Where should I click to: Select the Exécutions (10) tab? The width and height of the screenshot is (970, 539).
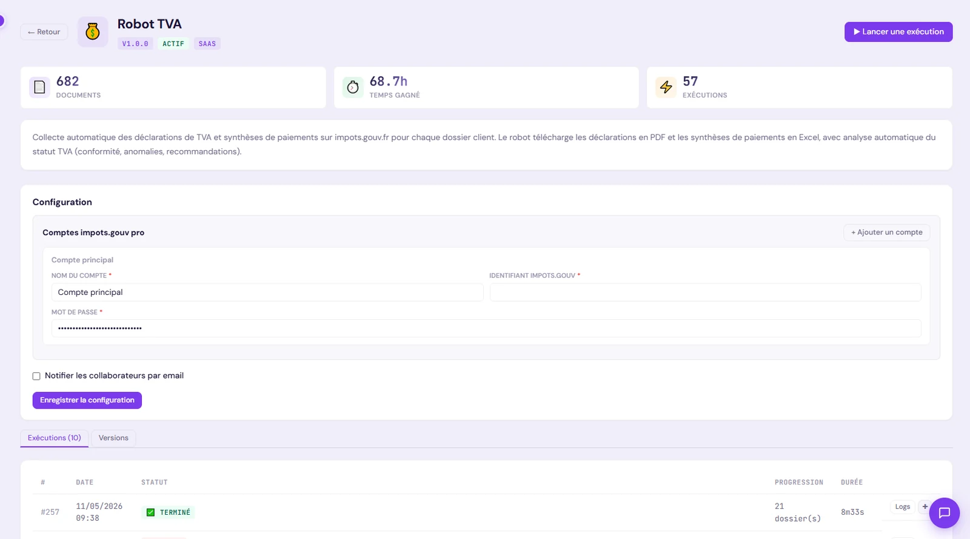(55, 438)
